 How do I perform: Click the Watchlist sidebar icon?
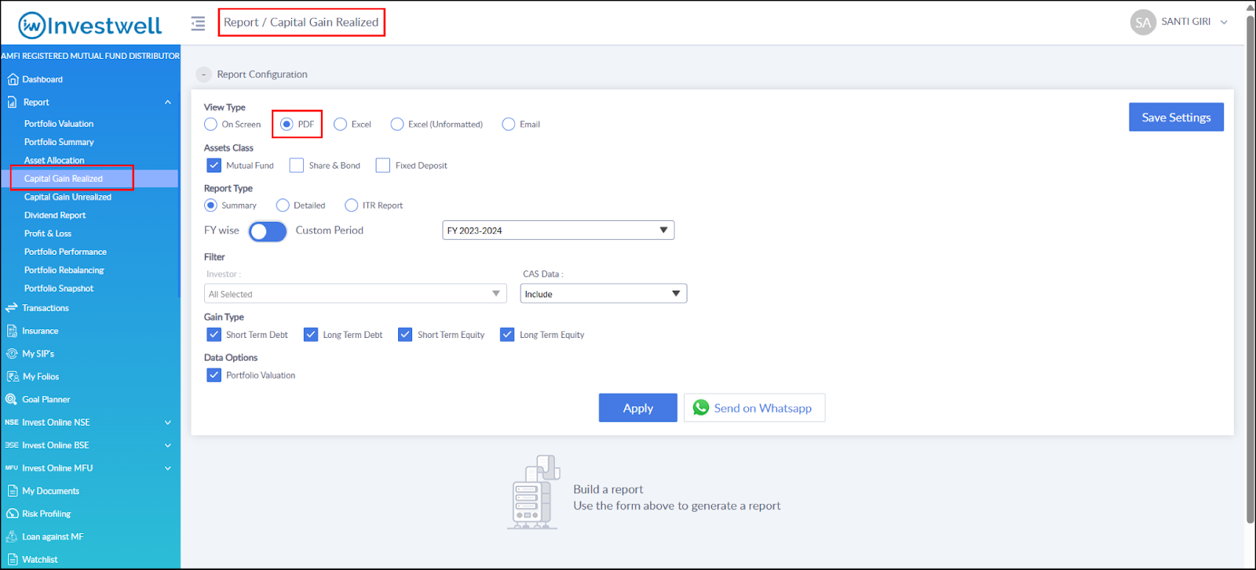coord(12,559)
